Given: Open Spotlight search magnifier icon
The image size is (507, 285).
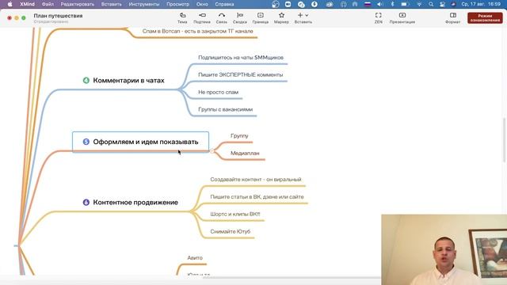Looking at the screenshot, I should 431,4.
